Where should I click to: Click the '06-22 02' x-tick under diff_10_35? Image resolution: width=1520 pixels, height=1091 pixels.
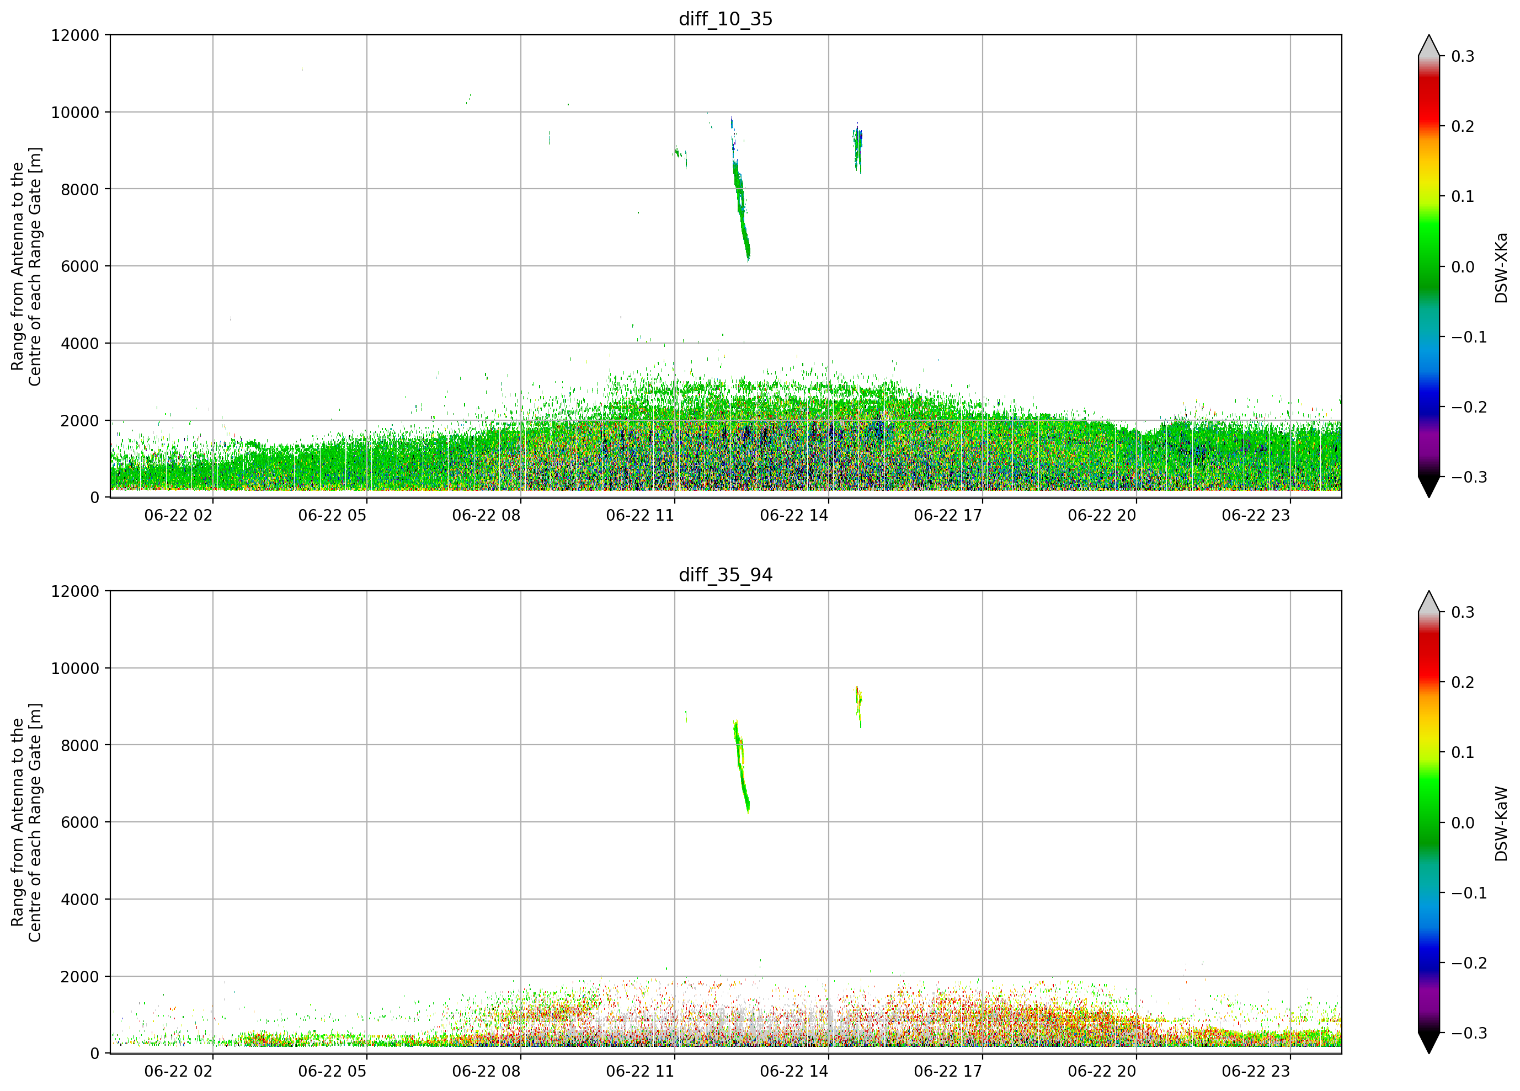coord(178,515)
